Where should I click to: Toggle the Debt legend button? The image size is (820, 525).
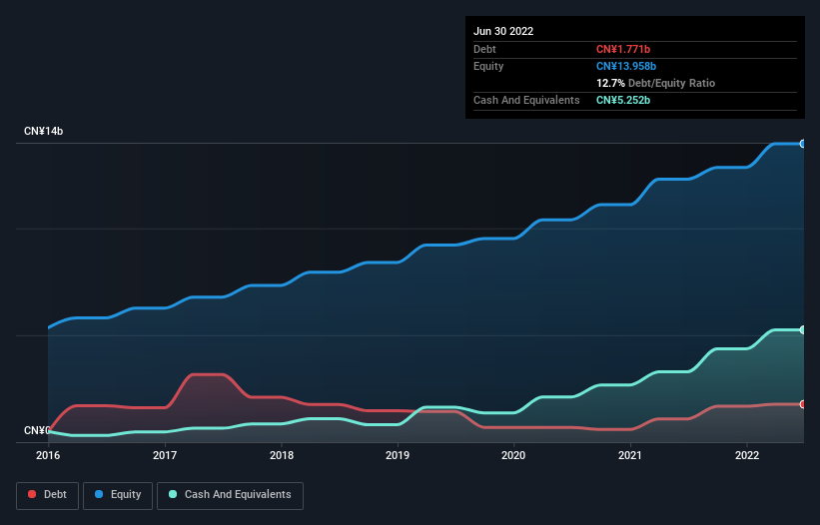tap(48, 495)
